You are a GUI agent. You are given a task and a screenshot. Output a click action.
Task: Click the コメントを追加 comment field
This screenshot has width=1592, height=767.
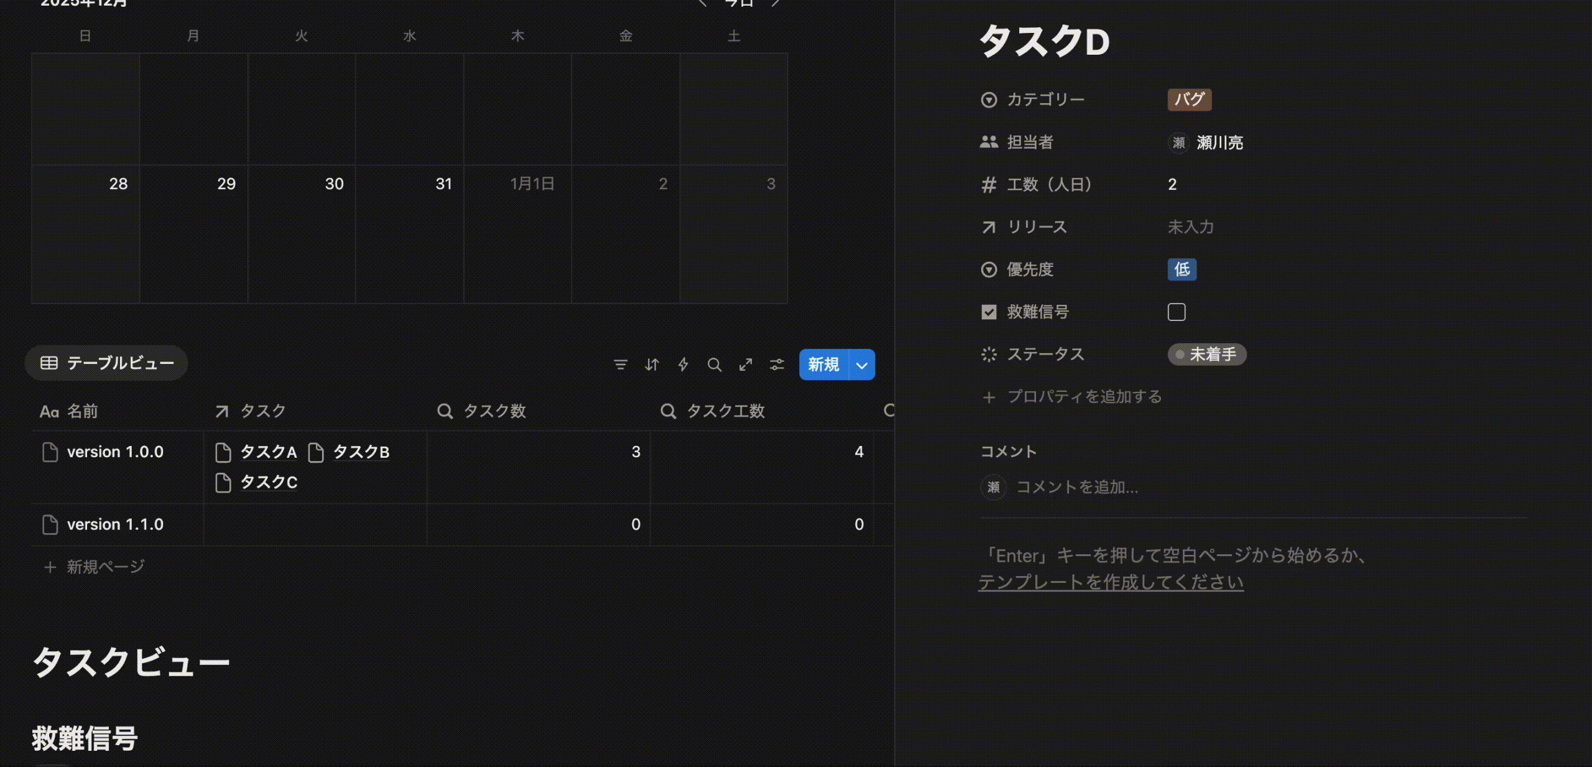(x=1077, y=487)
